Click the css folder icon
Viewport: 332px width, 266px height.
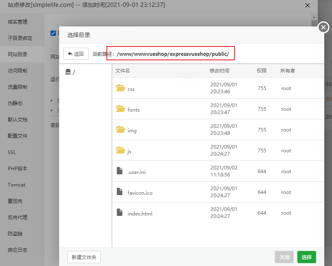[x=121, y=88]
